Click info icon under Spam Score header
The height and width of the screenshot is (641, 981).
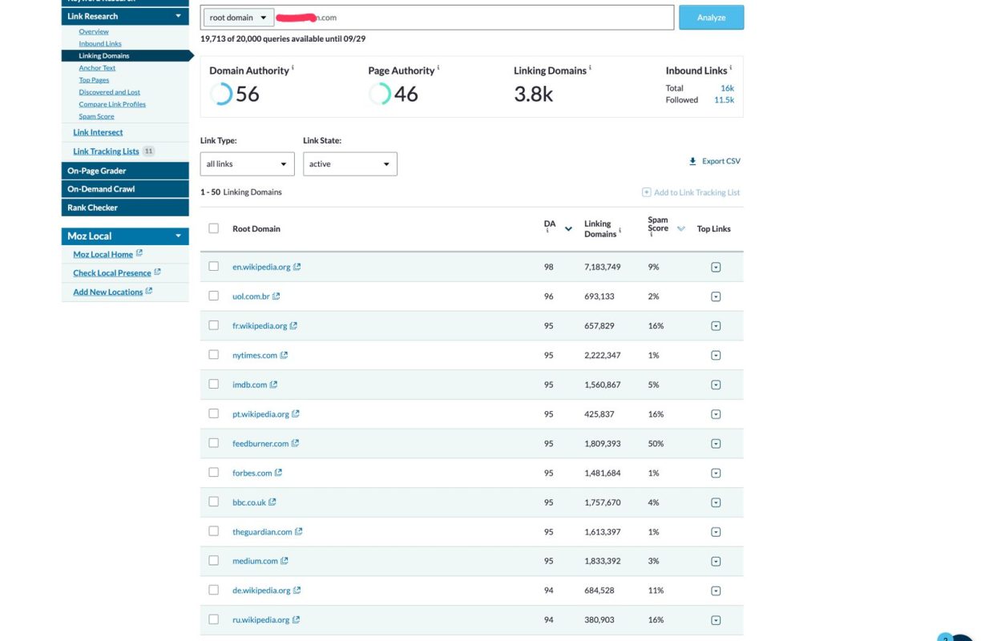click(652, 236)
